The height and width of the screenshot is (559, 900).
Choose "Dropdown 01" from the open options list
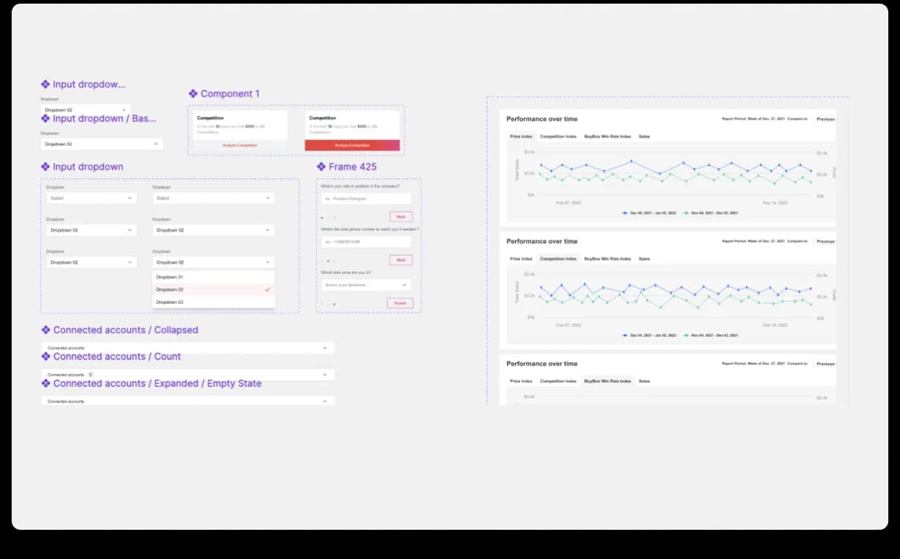coord(213,277)
